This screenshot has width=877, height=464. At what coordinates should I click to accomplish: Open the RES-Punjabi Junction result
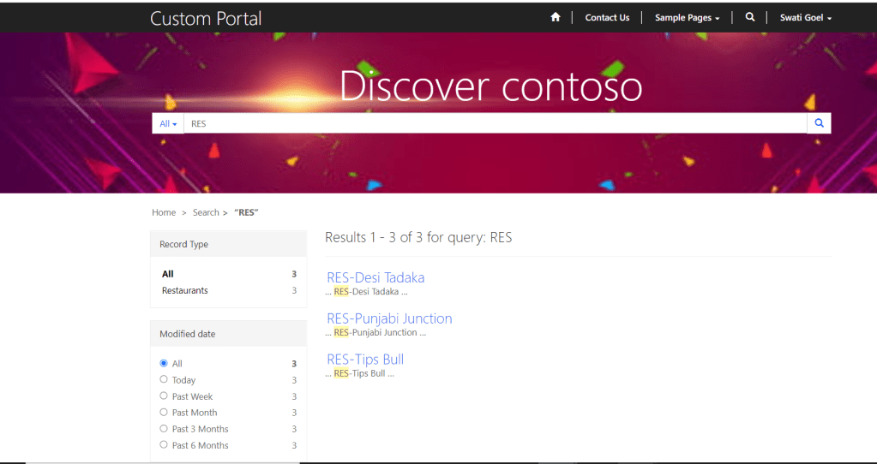coord(389,318)
